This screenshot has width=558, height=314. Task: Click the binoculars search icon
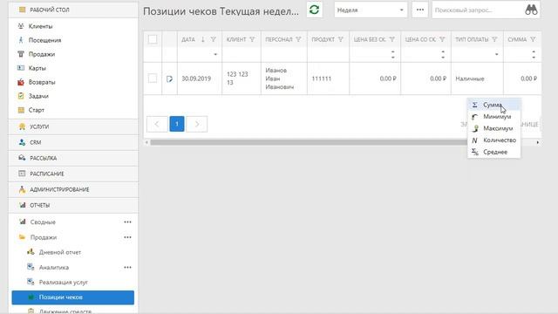coord(531,10)
